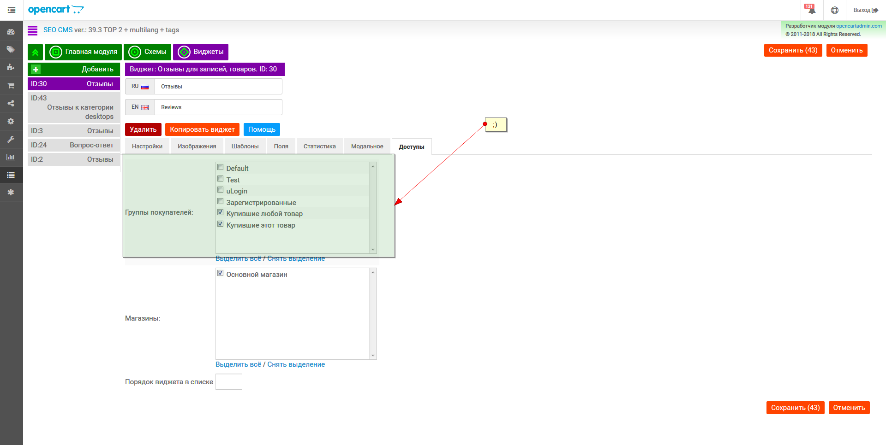Select widget ID:24 Вопрос-ответ
Viewport: 886px width, 445px height.
click(x=74, y=145)
